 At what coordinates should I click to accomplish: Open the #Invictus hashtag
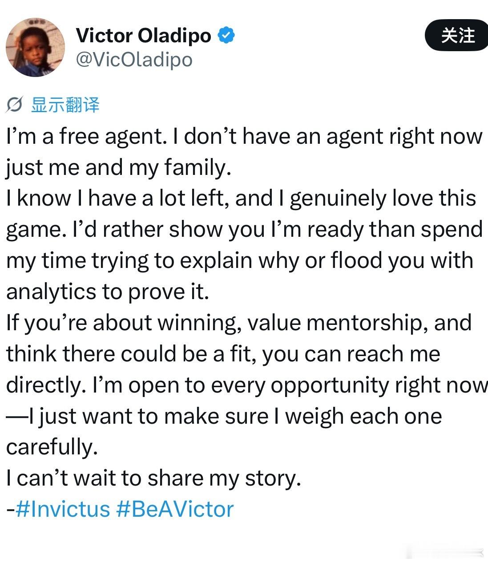click(63, 509)
